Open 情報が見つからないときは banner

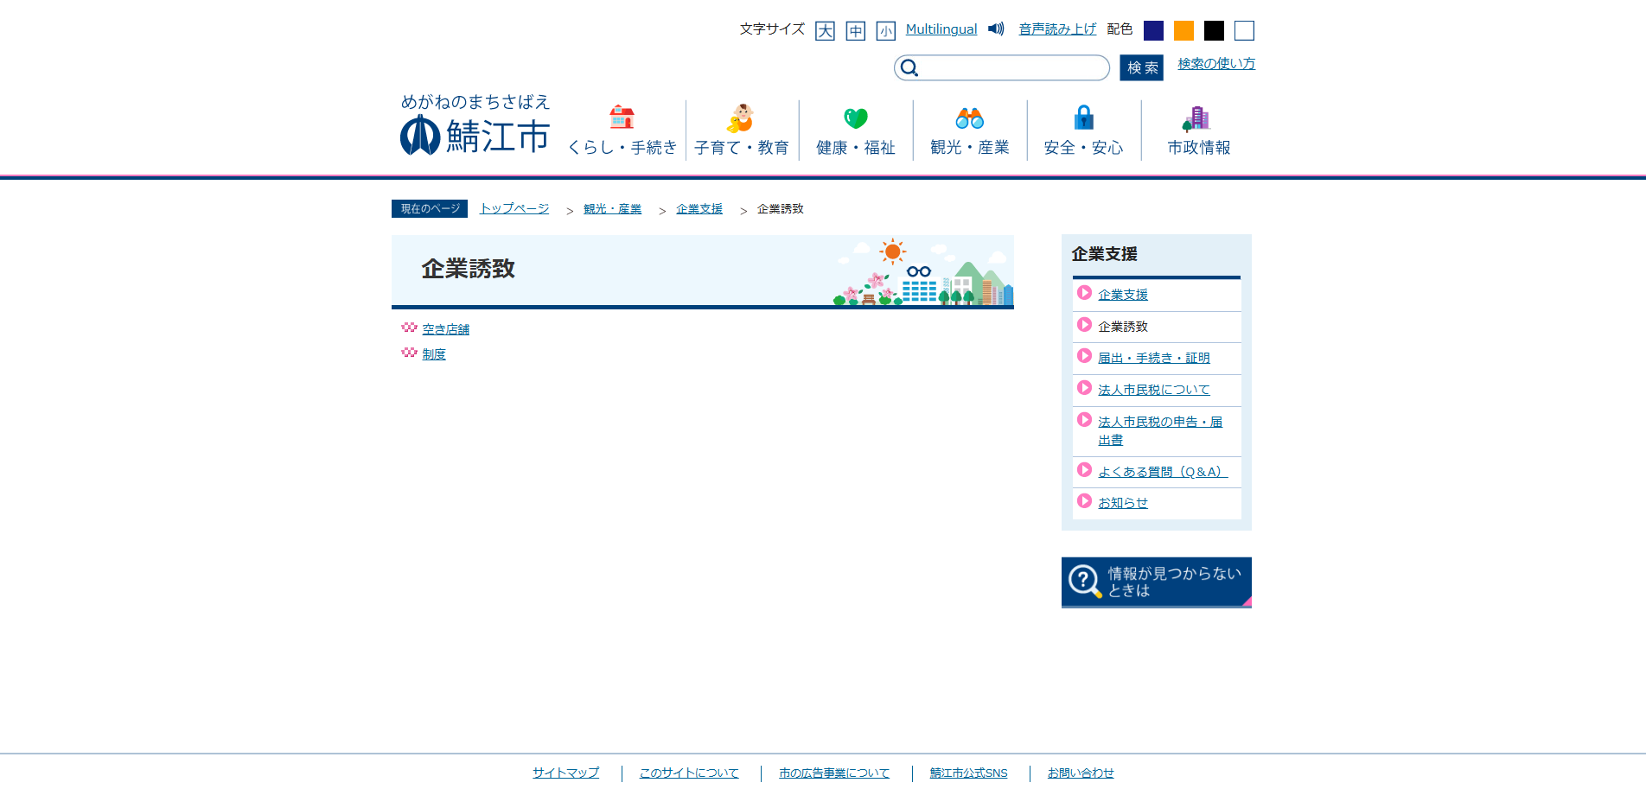click(x=1157, y=582)
